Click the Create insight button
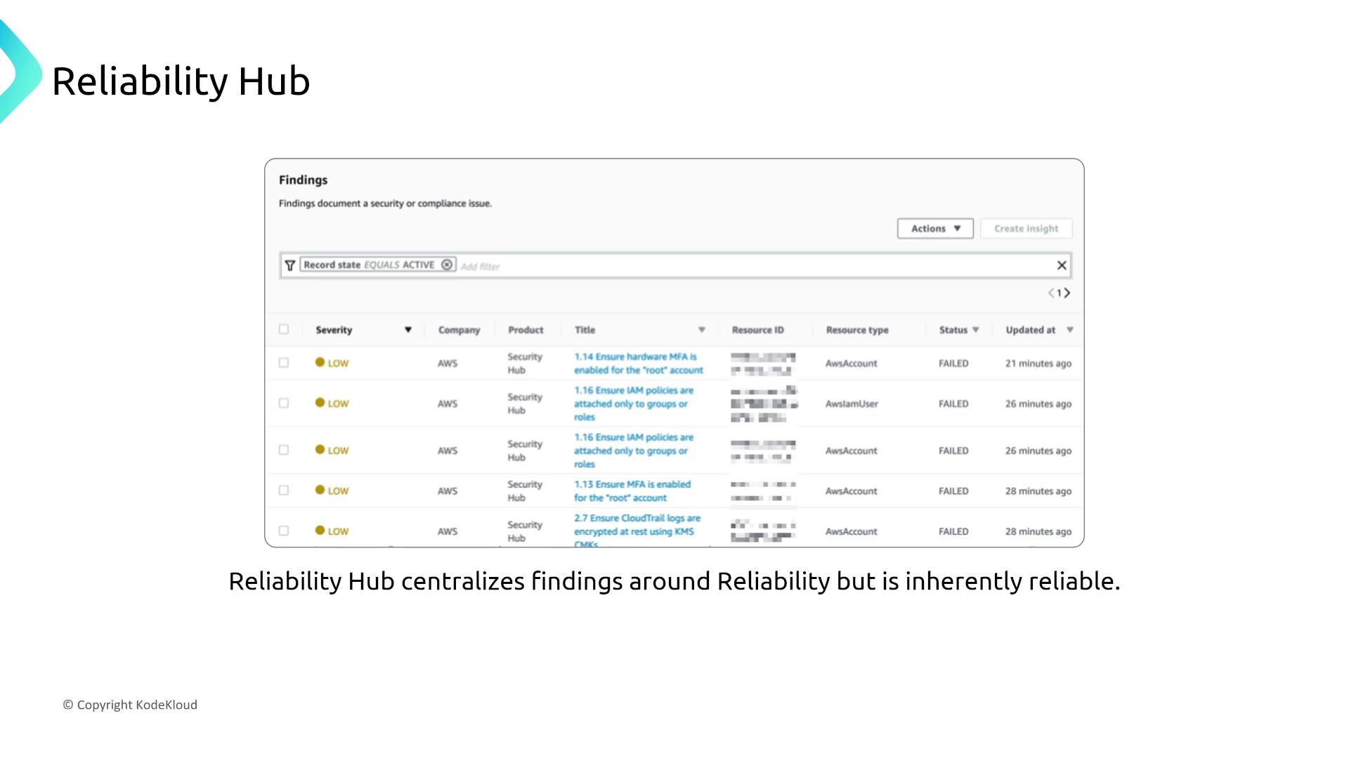The width and height of the screenshot is (1349, 758). (1026, 229)
